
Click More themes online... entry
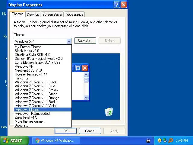[x=43, y=121]
